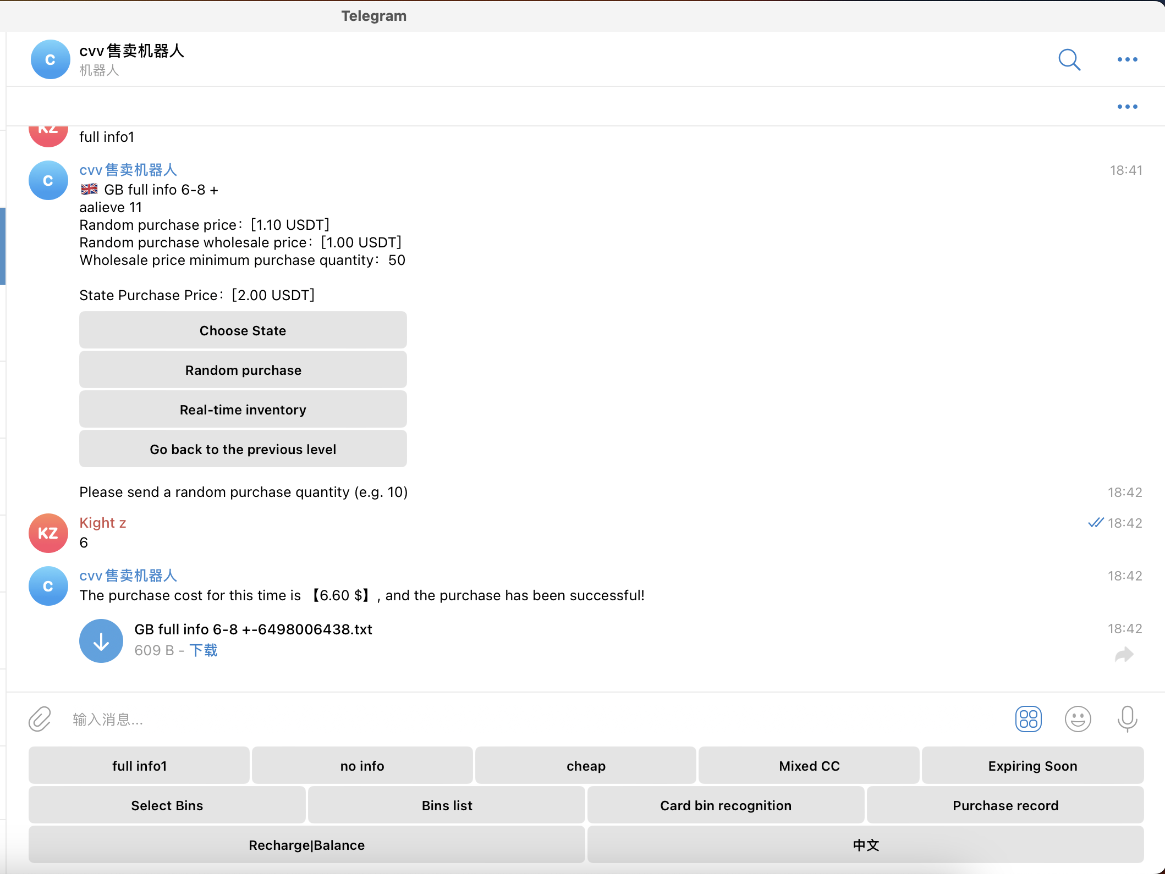Image resolution: width=1165 pixels, height=874 pixels.
Task: Click the three-dot menu below the header bar
Action: (1127, 107)
